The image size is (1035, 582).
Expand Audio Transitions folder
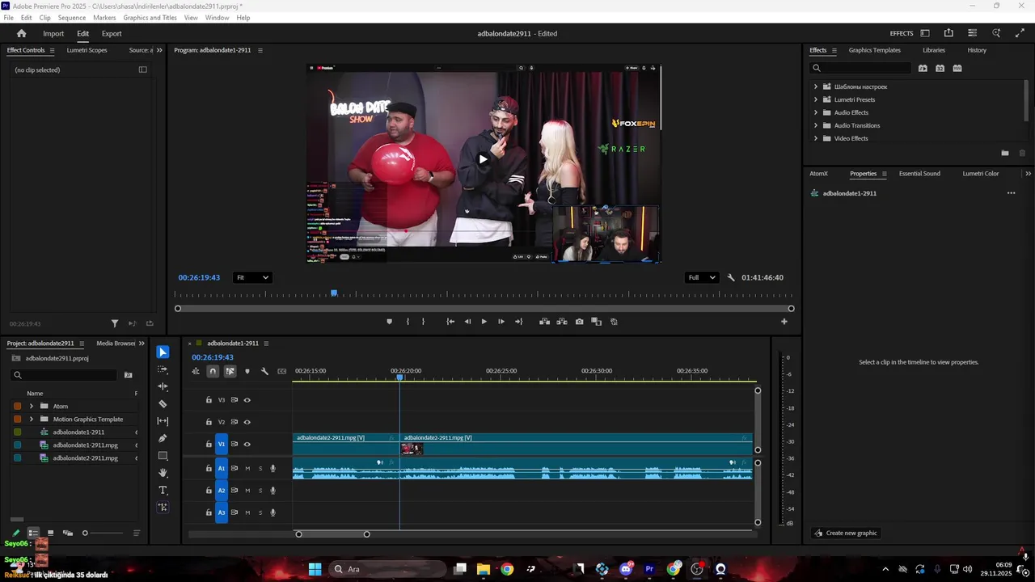815,125
